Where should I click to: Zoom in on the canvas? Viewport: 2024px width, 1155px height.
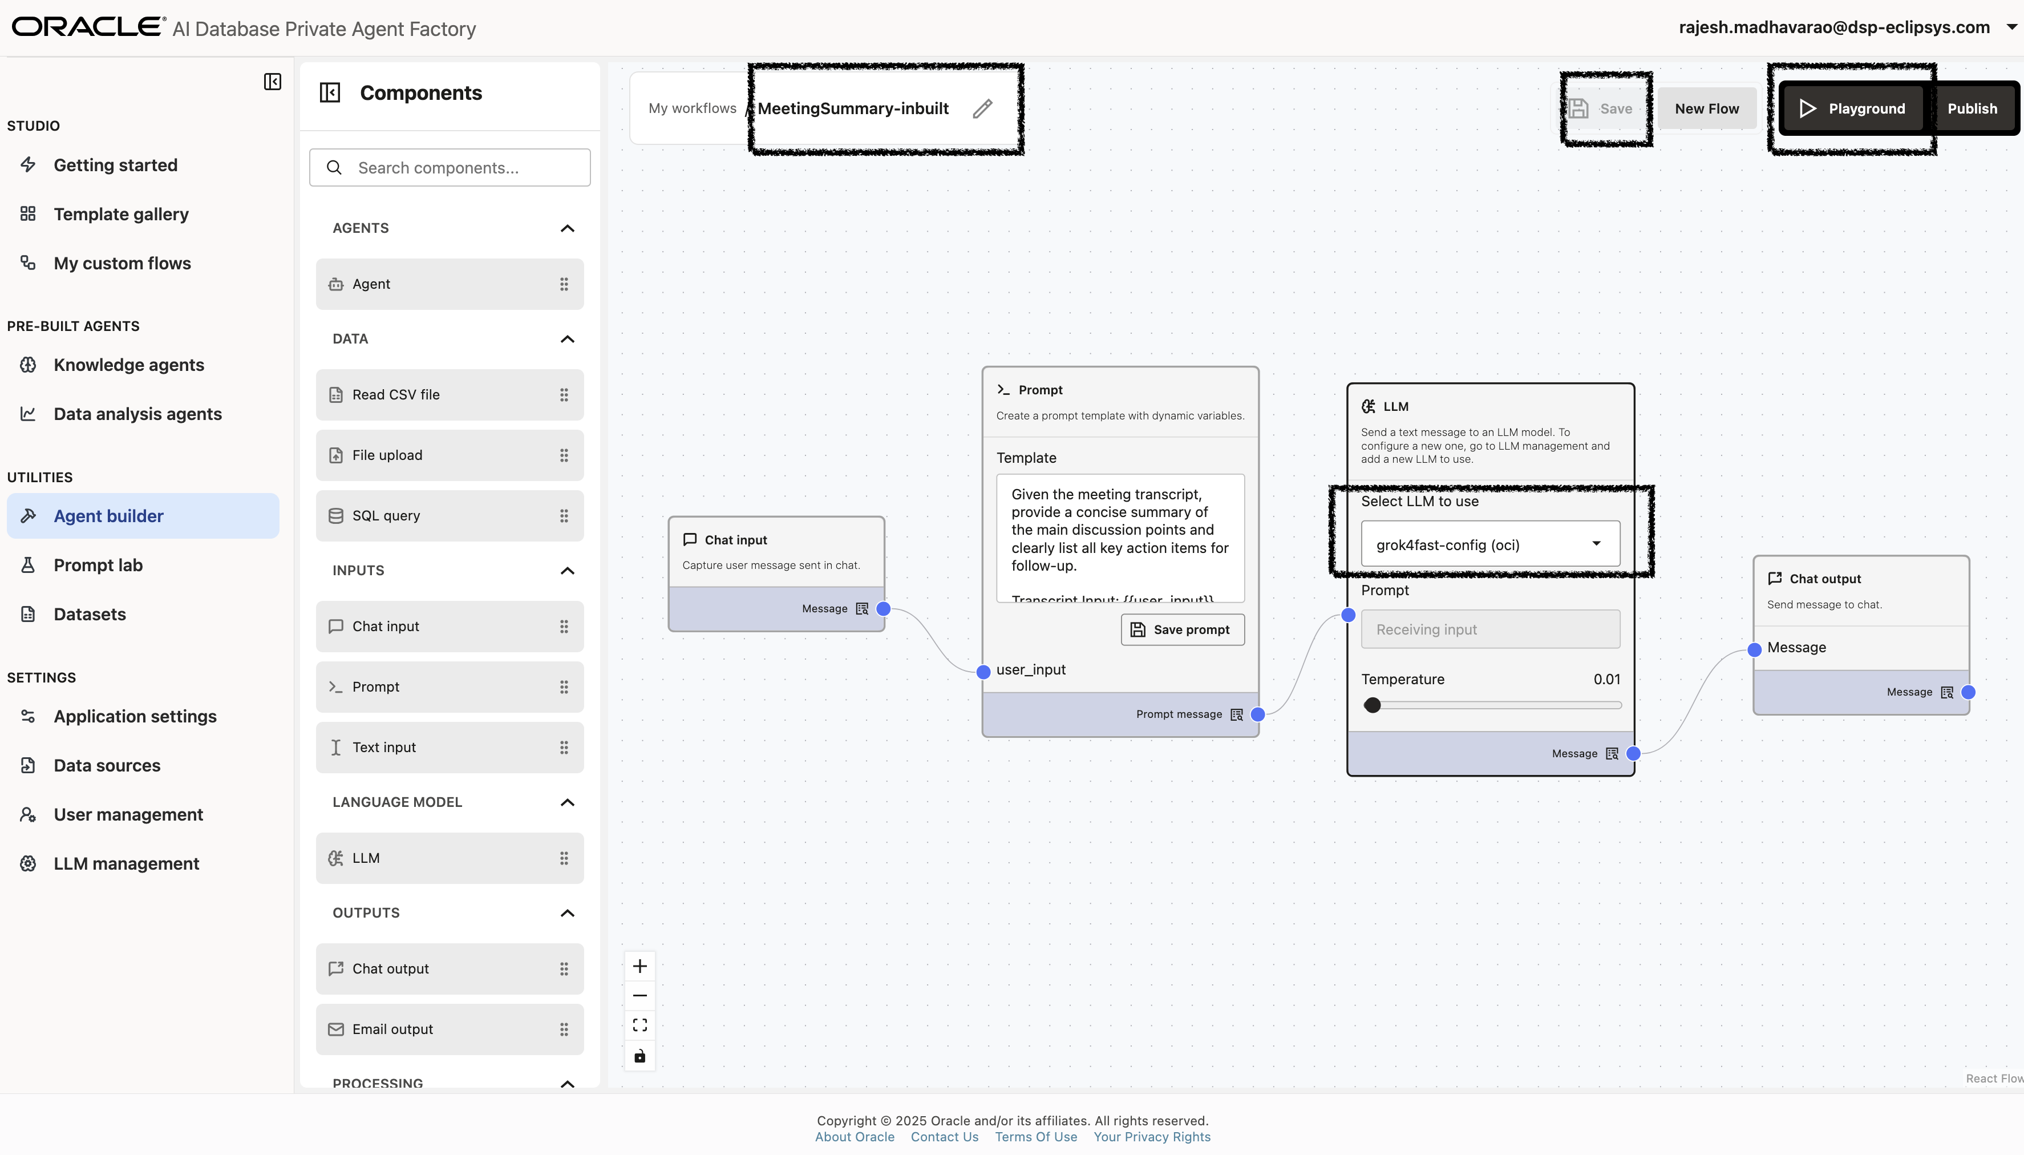(639, 966)
